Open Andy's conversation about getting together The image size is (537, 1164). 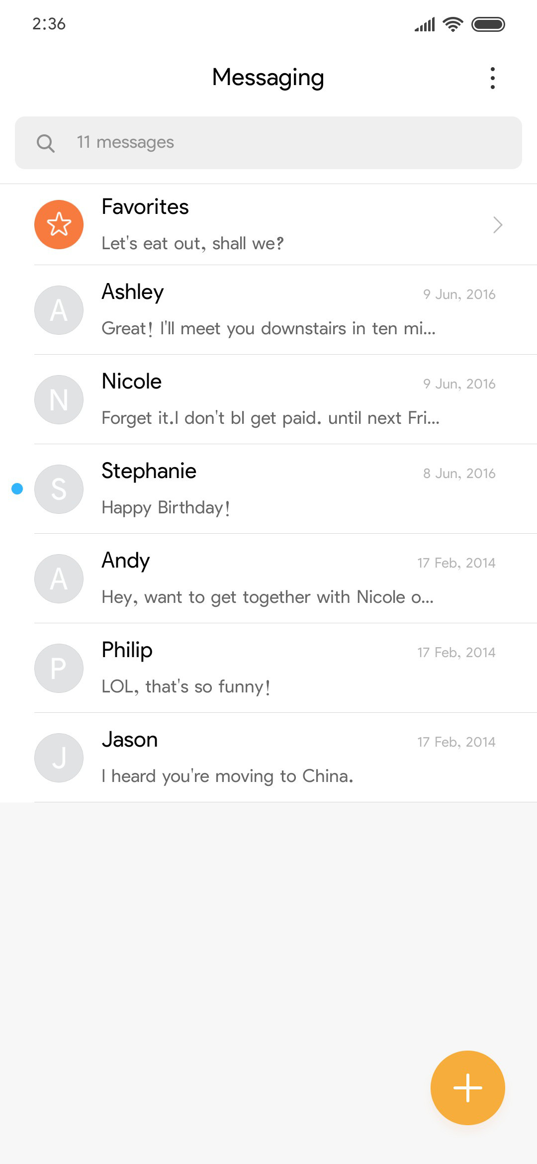tap(268, 579)
